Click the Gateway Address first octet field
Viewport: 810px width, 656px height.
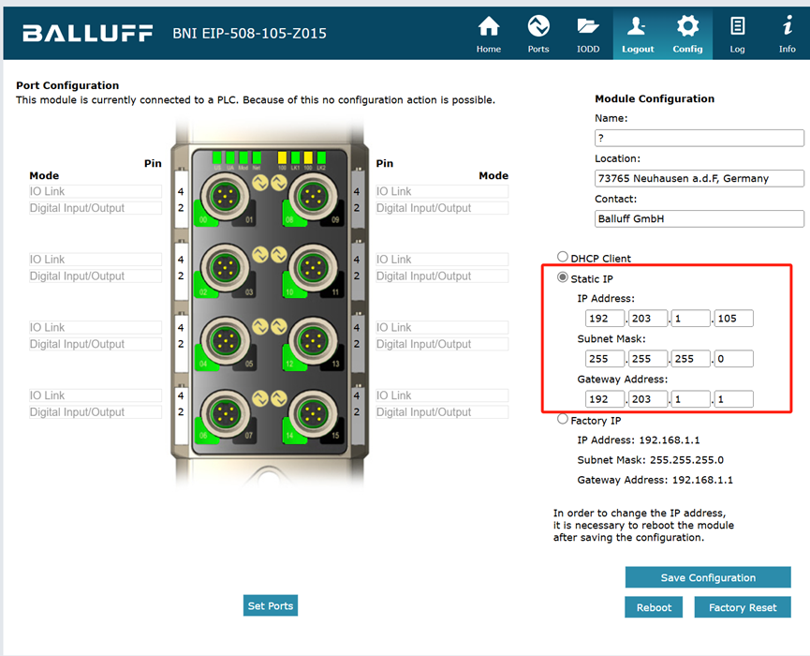tap(605, 399)
